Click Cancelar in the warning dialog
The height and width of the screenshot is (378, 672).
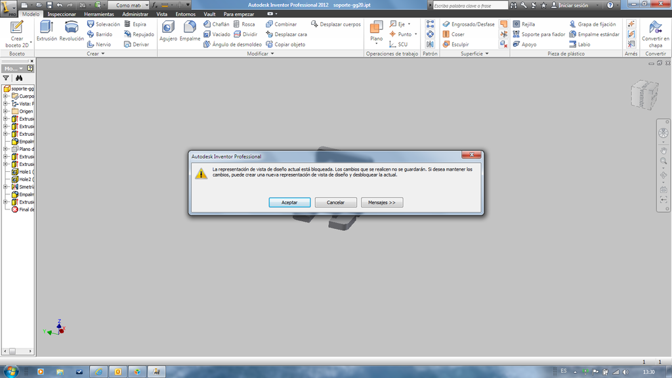[x=335, y=202]
